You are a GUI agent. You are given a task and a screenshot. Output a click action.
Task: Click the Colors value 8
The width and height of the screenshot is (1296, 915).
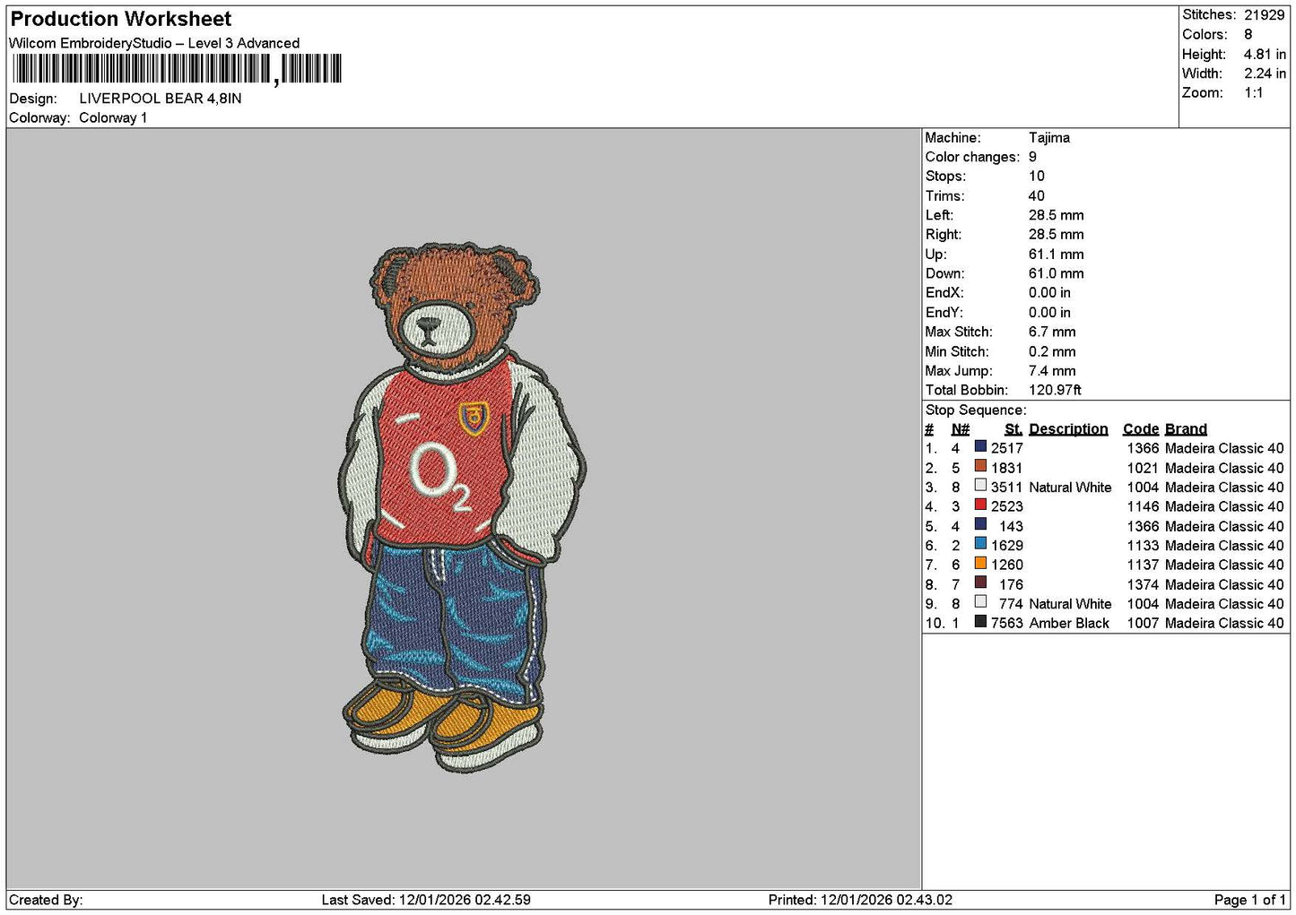coord(1248,35)
